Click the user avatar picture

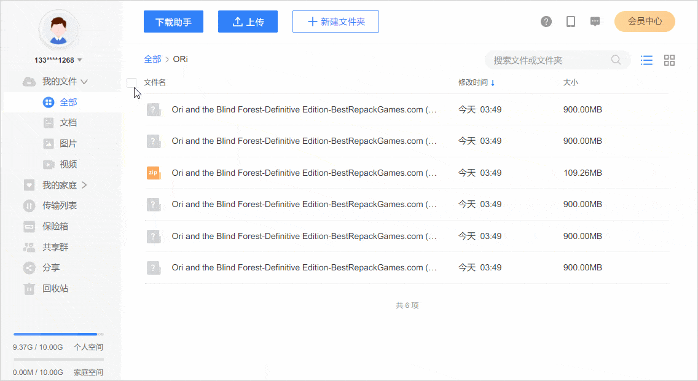pos(59,29)
